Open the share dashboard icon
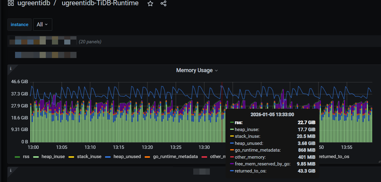 click(163, 4)
